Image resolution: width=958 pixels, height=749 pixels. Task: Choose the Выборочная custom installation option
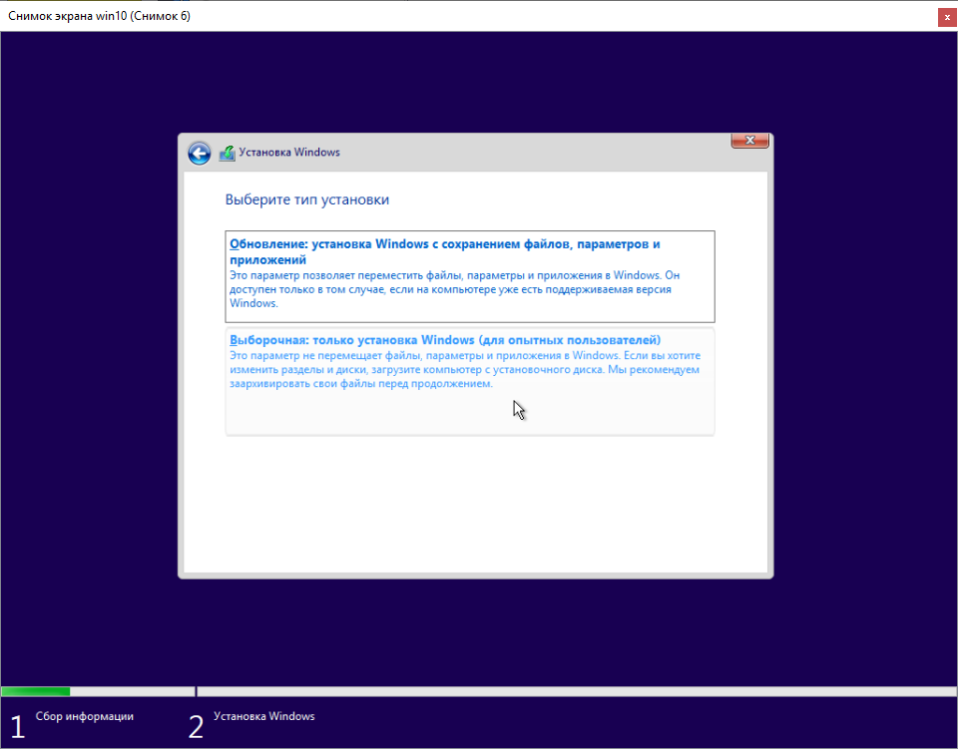(470, 382)
